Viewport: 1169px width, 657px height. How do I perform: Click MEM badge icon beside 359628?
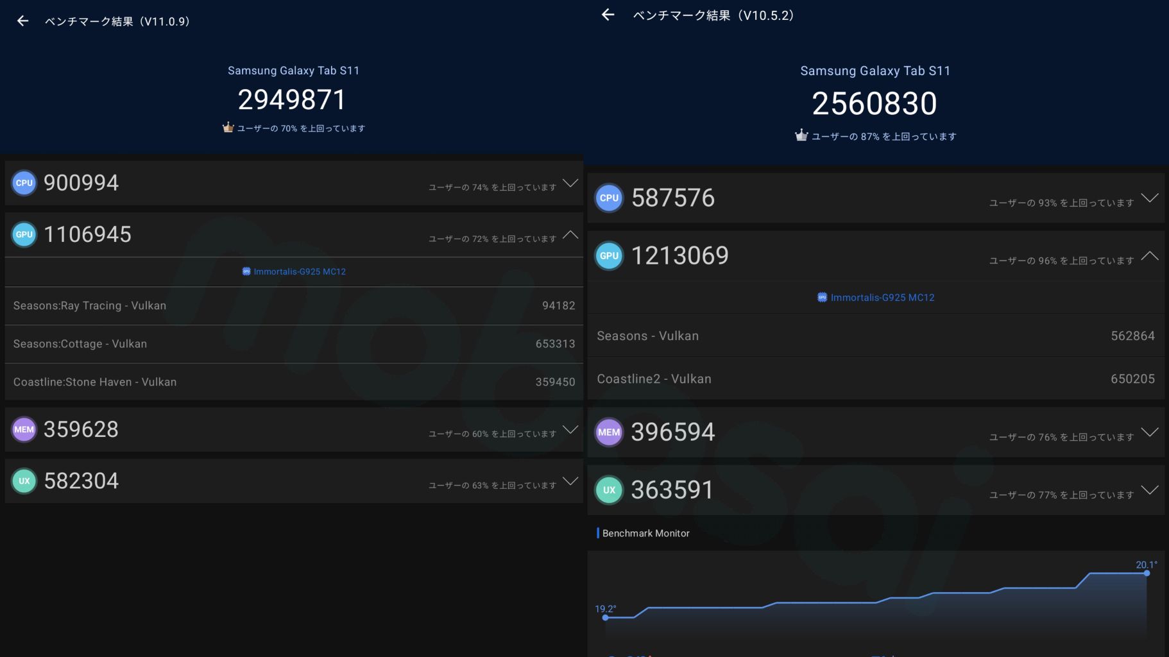click(x=24, y=430)
